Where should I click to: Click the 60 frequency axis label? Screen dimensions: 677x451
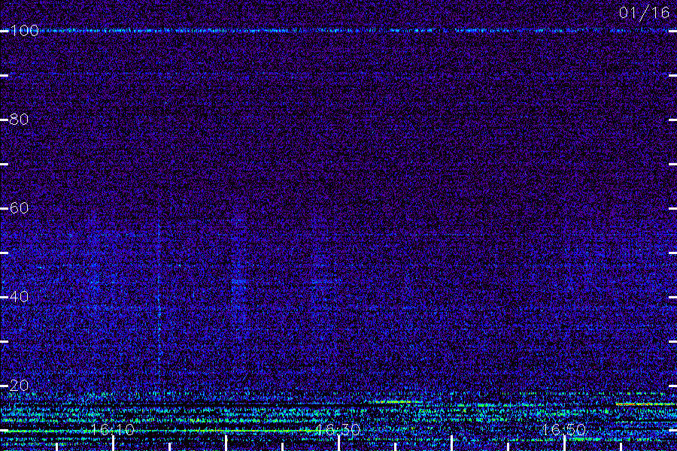19,208
